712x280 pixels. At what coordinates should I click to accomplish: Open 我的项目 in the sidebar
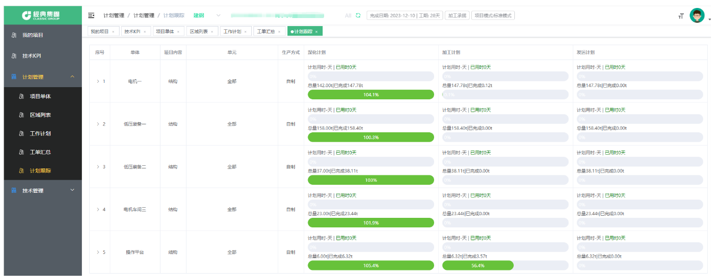pyautogui.click(x=43, y=35)
